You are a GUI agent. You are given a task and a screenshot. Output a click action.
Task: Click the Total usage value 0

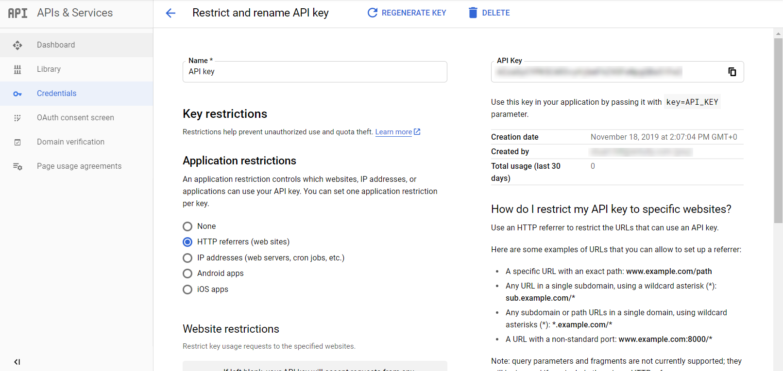click(593, 166)
